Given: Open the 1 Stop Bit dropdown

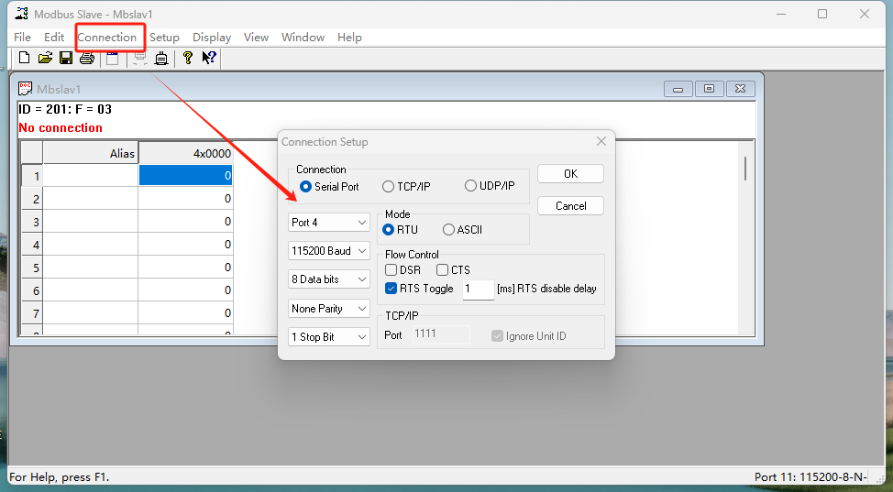Looking at the screenshot, I should (328, 336).
